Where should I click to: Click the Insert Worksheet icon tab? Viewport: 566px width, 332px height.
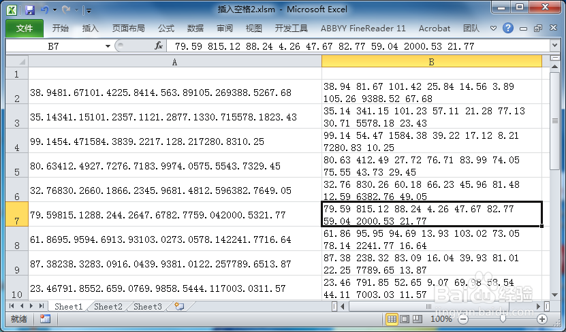(179, 306)
